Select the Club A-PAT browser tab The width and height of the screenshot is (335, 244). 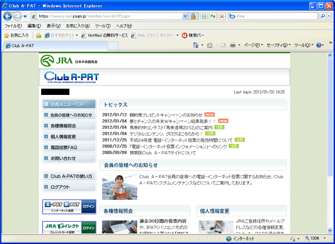(x=56, y=46)
